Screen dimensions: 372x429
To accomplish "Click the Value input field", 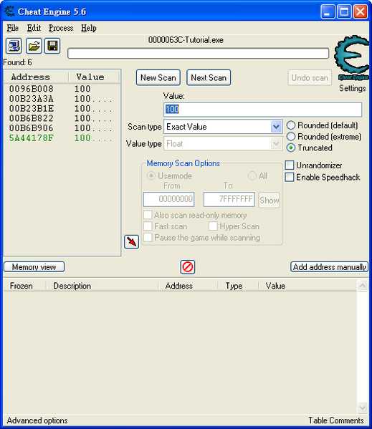I will tap(263, 110).
